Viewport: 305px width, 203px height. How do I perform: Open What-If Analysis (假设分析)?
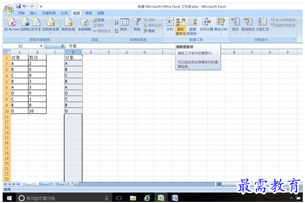pos(221,25)
